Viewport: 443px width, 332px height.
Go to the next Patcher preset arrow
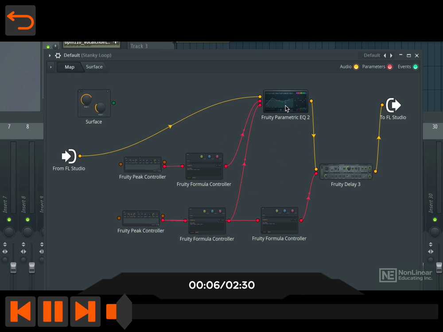[x=391, y=56]
